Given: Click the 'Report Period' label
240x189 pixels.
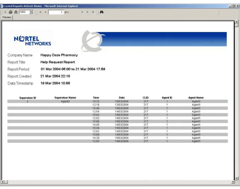Looking at the screenshot, I should click(x=18, y=69).
